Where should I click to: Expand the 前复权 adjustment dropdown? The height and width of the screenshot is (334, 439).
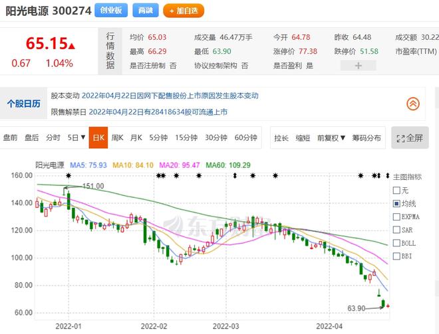tap(331, 137)
